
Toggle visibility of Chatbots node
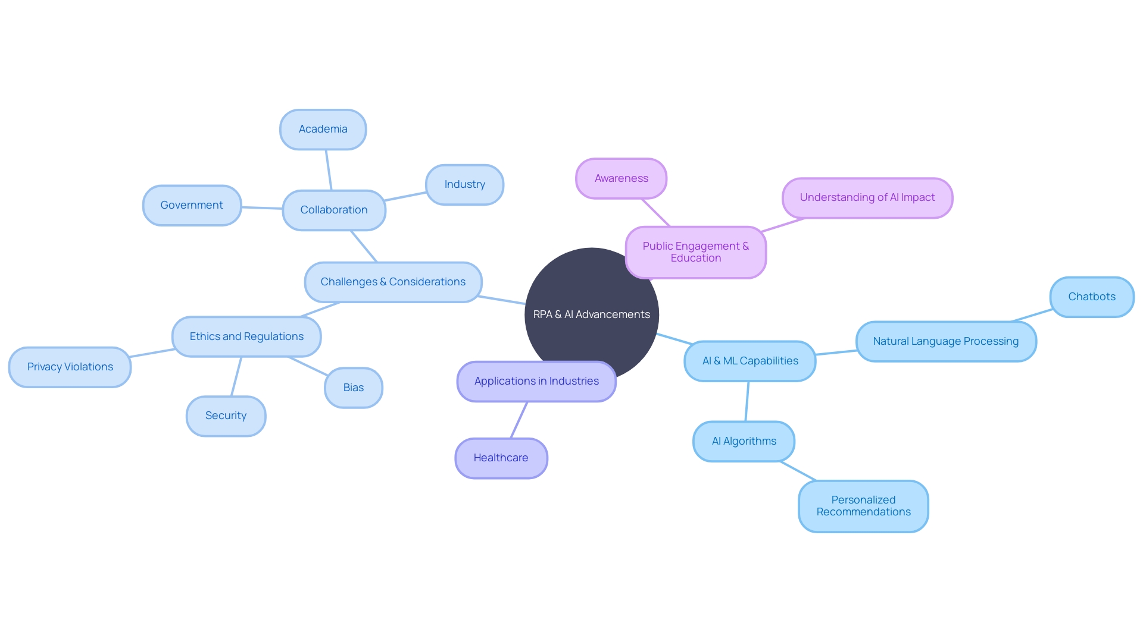(1091, 295)
